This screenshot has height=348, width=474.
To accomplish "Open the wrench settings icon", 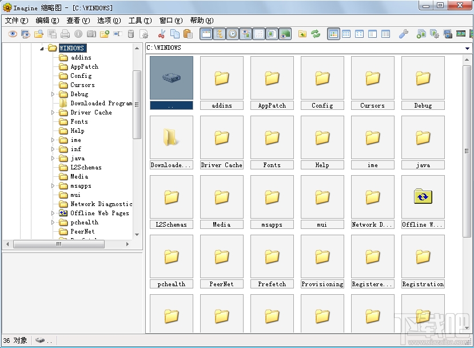I will [x=404, y=34].
